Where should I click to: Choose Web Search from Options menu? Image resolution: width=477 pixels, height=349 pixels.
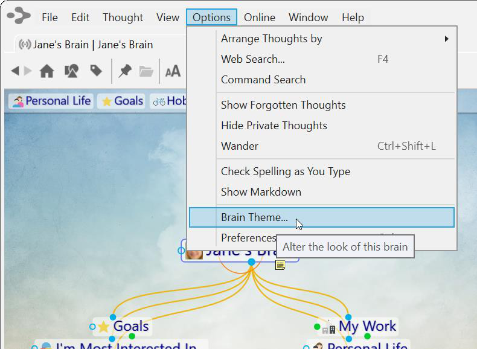click(252, 59)
